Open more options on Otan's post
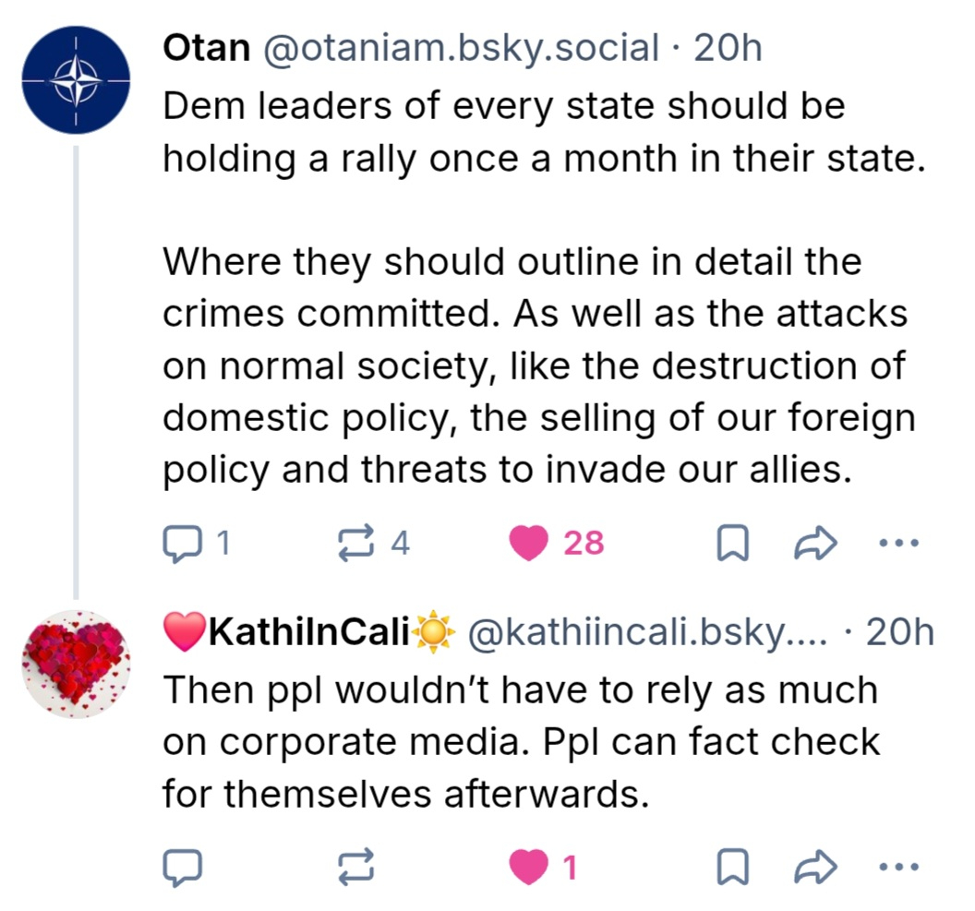The height and width of the screenshot is (911, 975). 899,543
